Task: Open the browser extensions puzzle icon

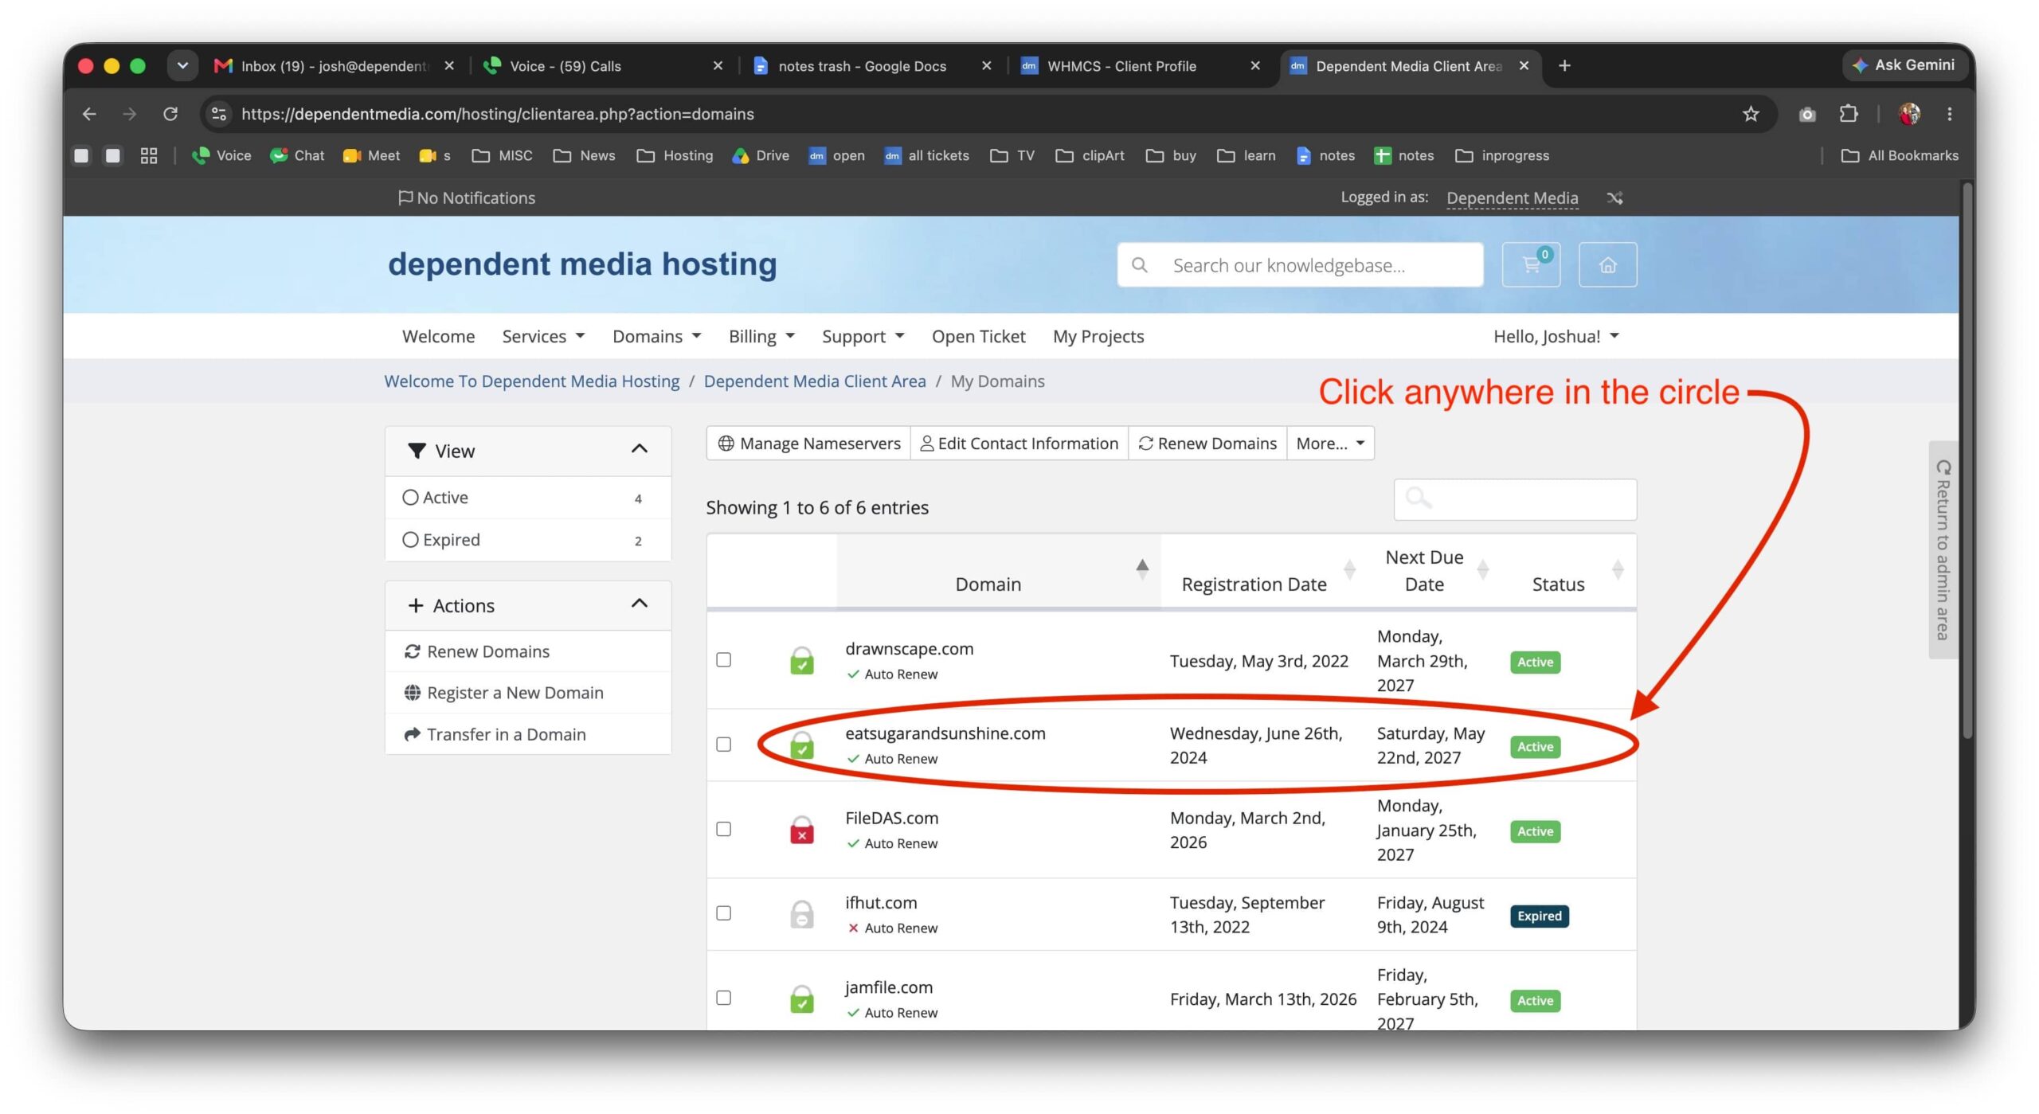Action: [1848, 114]
